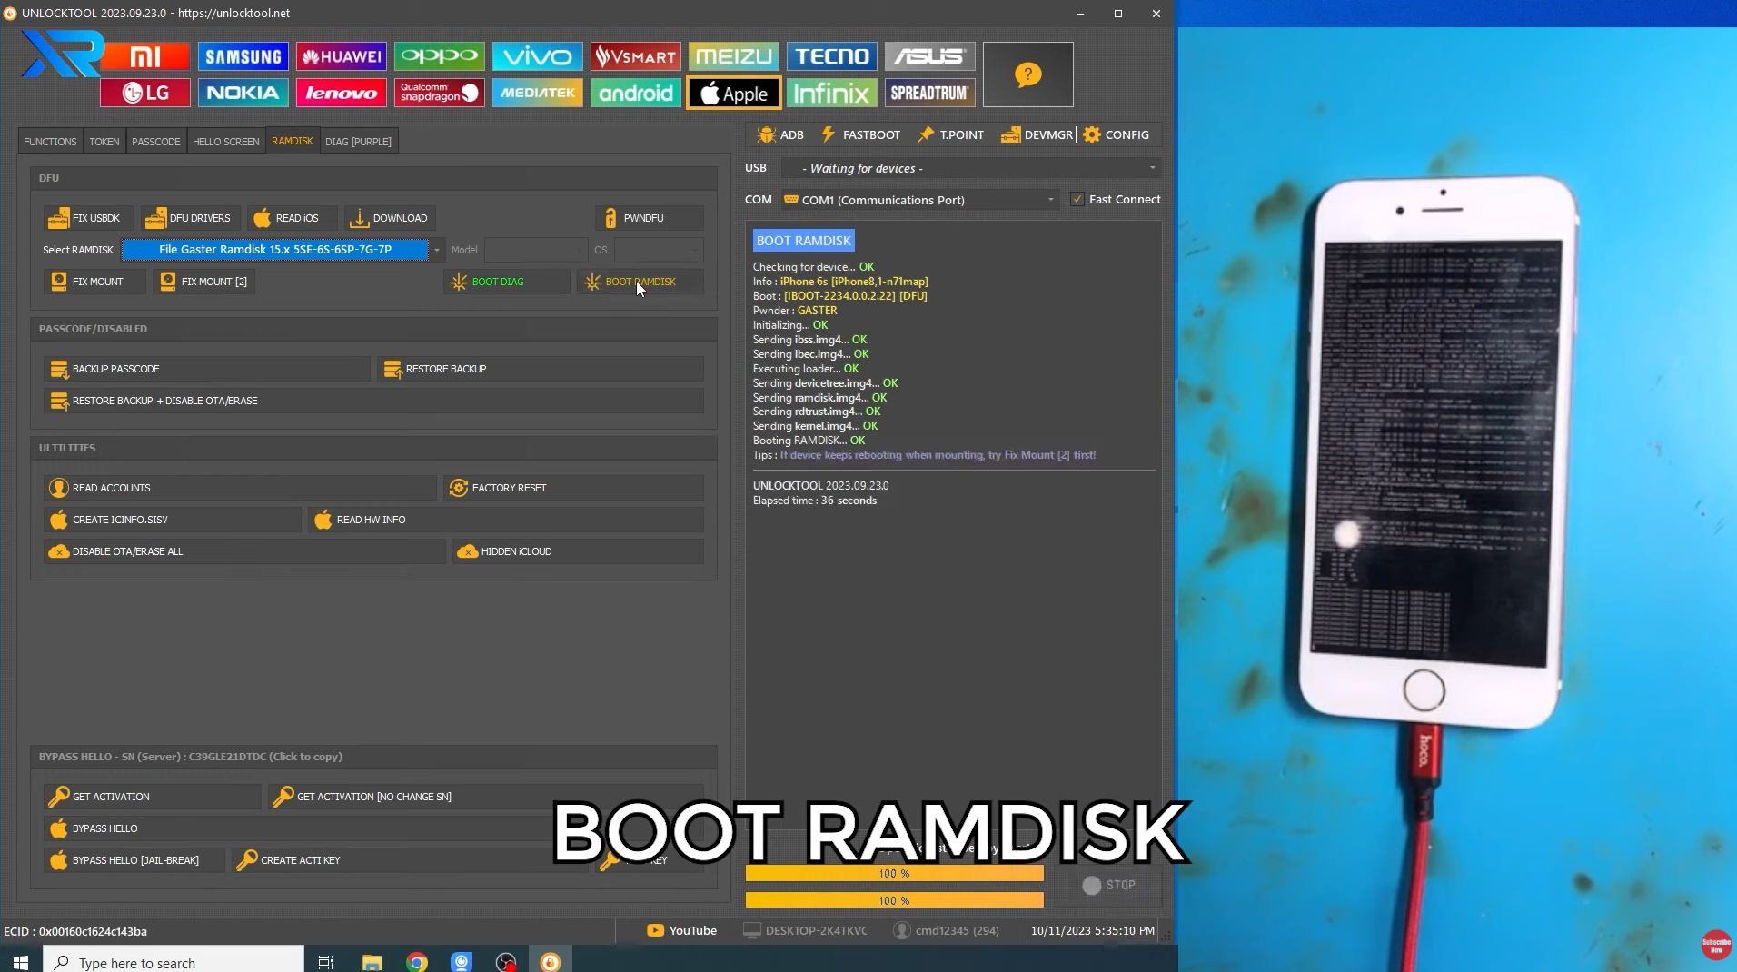The height and width of the screenshot is (972, 1737).
Task: Select the Apple brand icon
Action: click(733, 93)
